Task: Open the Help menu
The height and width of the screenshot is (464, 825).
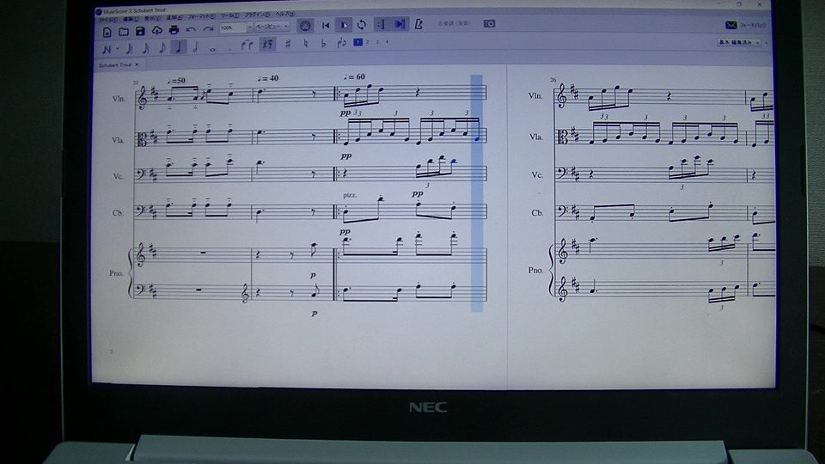Action: point(285,15)
